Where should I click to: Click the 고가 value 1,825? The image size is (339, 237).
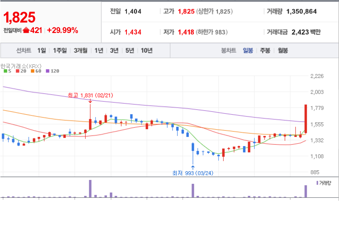tap(186, 12)
